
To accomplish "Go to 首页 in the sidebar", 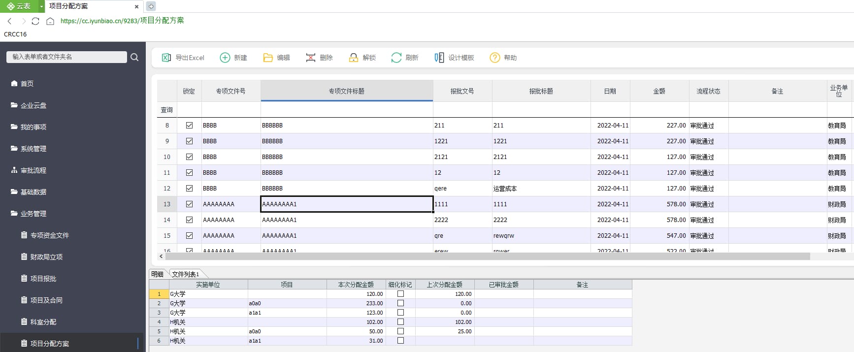I will tap(27, 84).
